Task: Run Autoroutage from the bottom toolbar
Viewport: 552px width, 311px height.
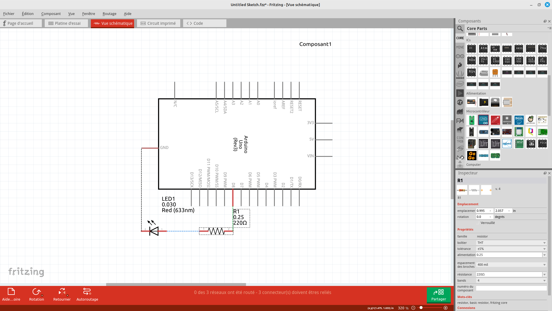Action: tap(87, 294)
